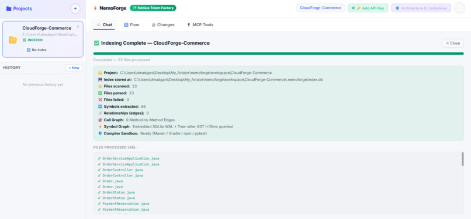Open the MCP Tools tab
Image resolution: width=471 pixels, height=219 pixels.
200,25
